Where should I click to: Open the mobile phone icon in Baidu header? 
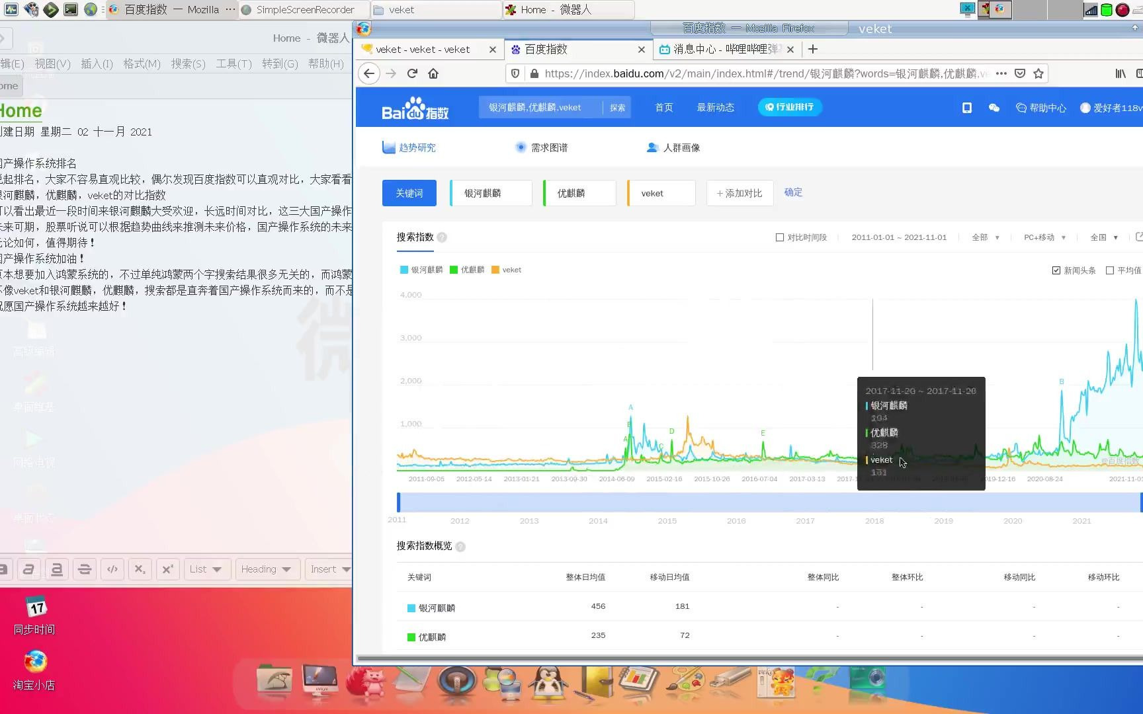[966, 108]
